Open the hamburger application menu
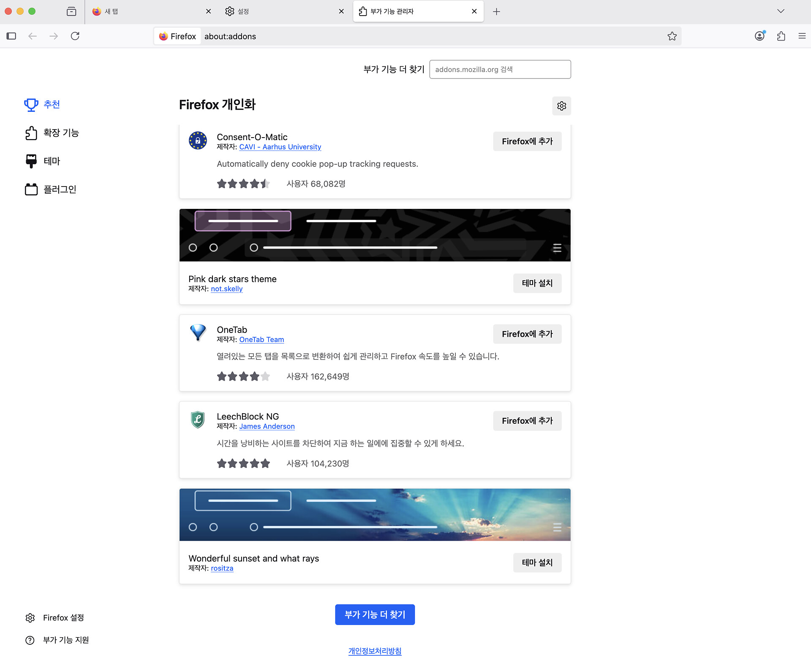The height and width of the screenshot is (671, 811). point(802,36)
